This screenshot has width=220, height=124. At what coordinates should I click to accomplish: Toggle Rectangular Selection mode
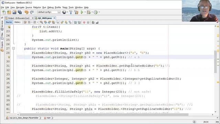coord(57,22)
